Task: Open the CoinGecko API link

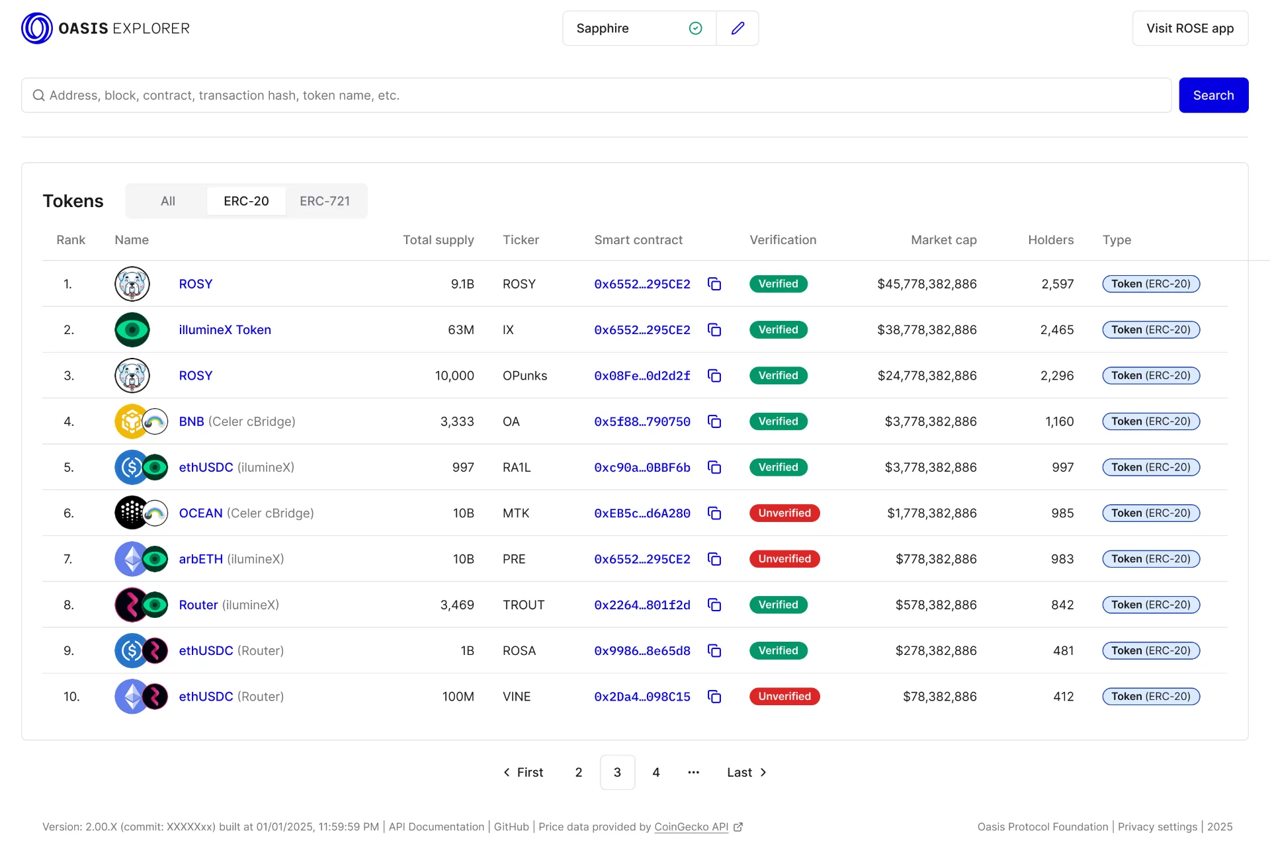Action: click(691, 827)
